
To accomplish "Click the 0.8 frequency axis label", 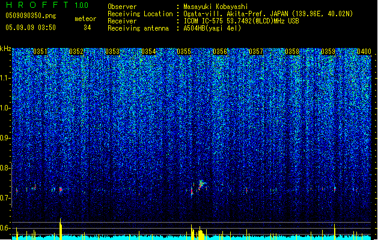I will [5, 168].
